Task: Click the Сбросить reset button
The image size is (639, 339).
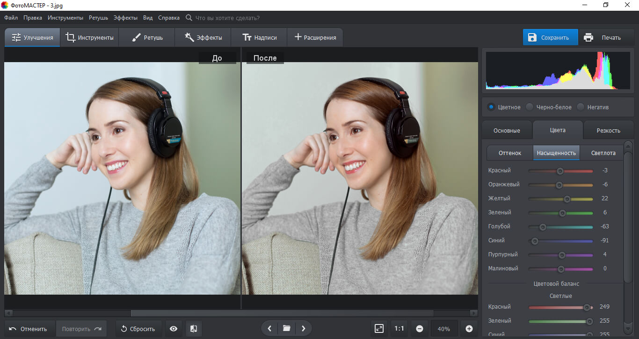Action: point(138,329)
